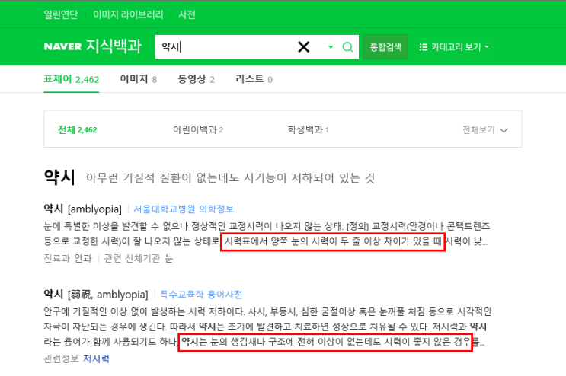Open the 약시 [amblyopia] entry
566x376 pixels.
(83, 209)
